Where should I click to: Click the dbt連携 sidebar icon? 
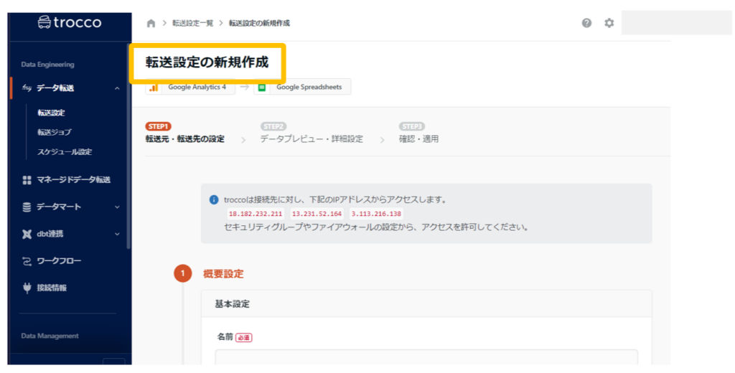(x=27, y=234)
